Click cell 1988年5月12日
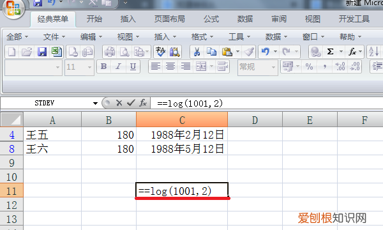The height and width of the screenshot is (230, 383). [x=182, y=148]
